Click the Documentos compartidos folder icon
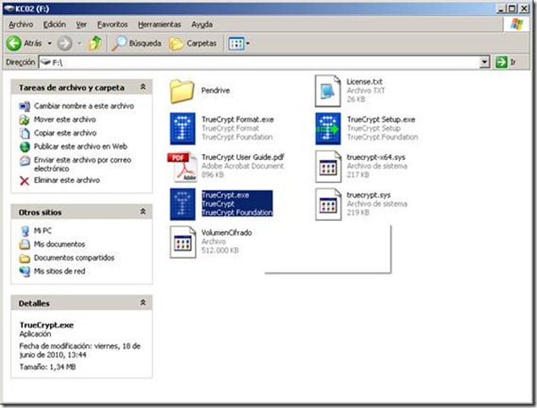537x408 pixels. pos(25,258)
